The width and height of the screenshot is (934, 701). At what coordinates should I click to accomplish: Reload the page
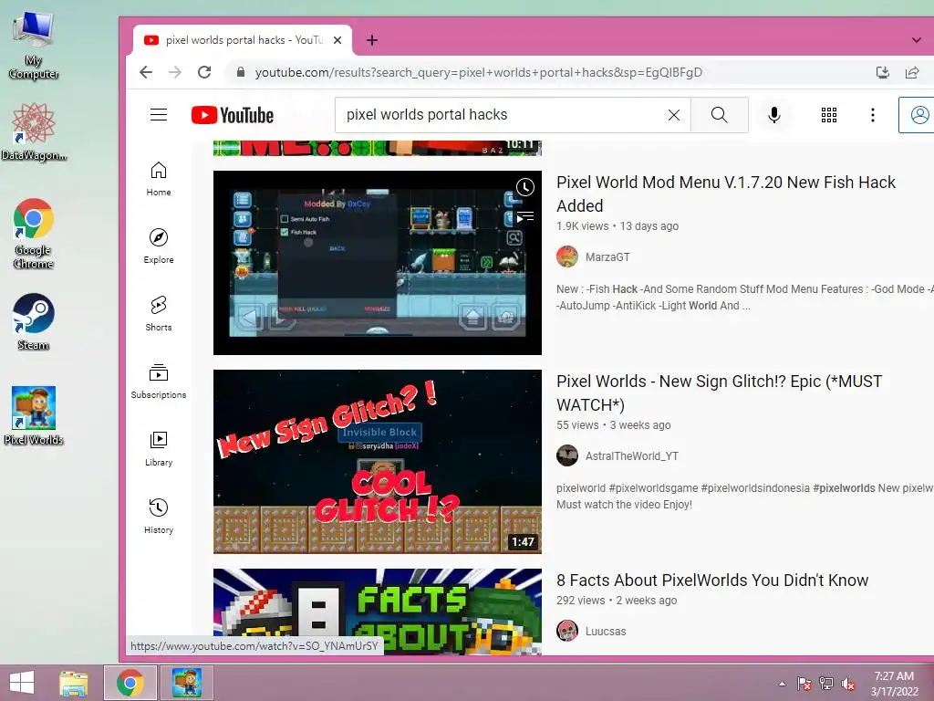click(204, 72)
